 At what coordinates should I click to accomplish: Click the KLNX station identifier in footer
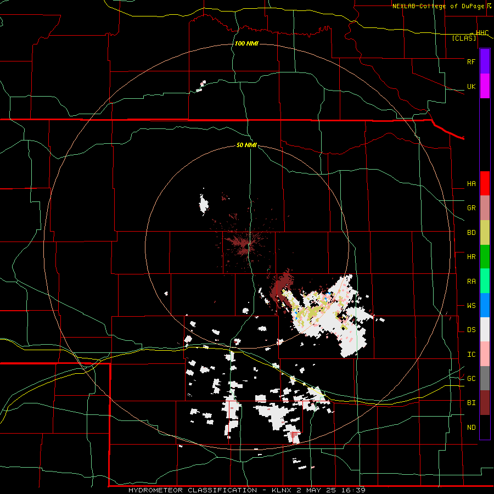pos(282,490)
